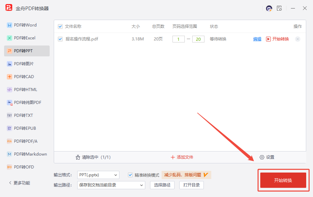Click the PDF转Excel sidebar icon
The width and height of the screenshot is (313, 197).
coord(10,38)
